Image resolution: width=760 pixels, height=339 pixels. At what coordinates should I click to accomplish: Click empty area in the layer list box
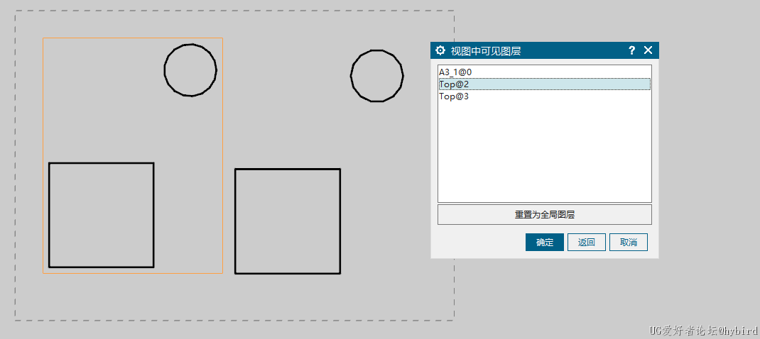point(544,156)
